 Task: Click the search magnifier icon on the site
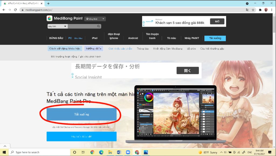click(98, 26)
